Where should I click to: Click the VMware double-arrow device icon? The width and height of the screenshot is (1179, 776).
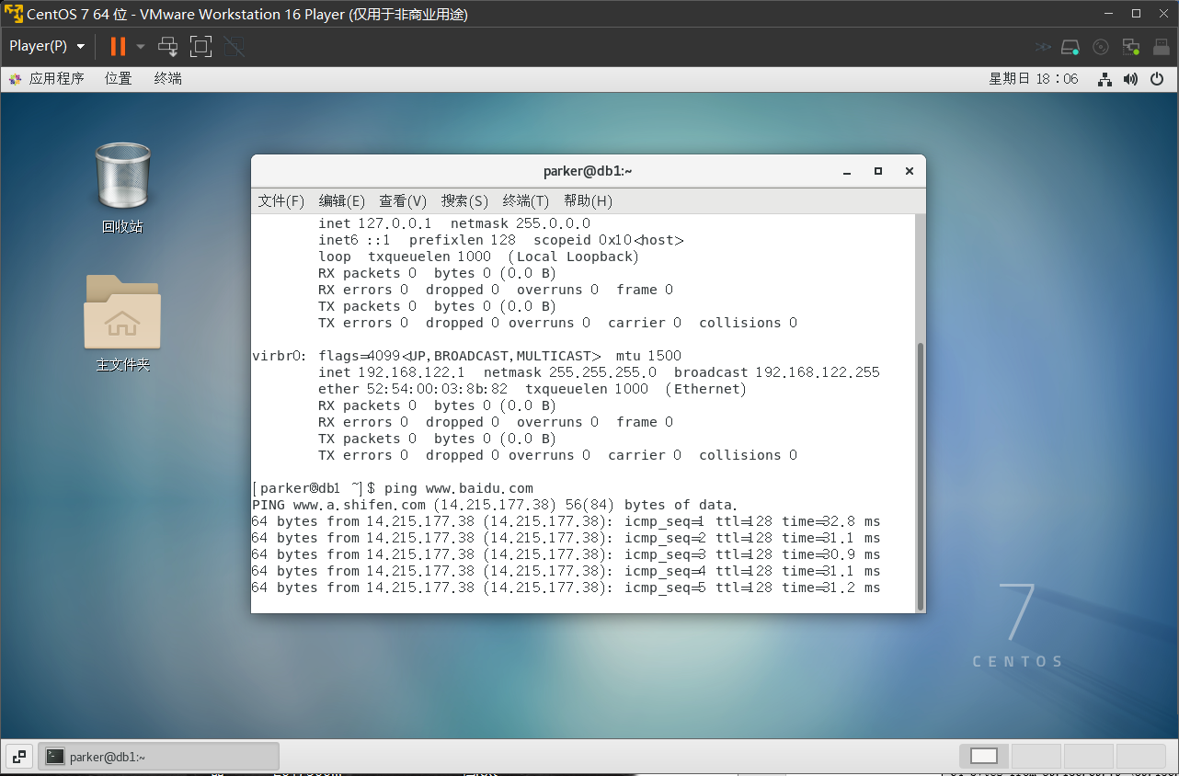[1043, 47]
